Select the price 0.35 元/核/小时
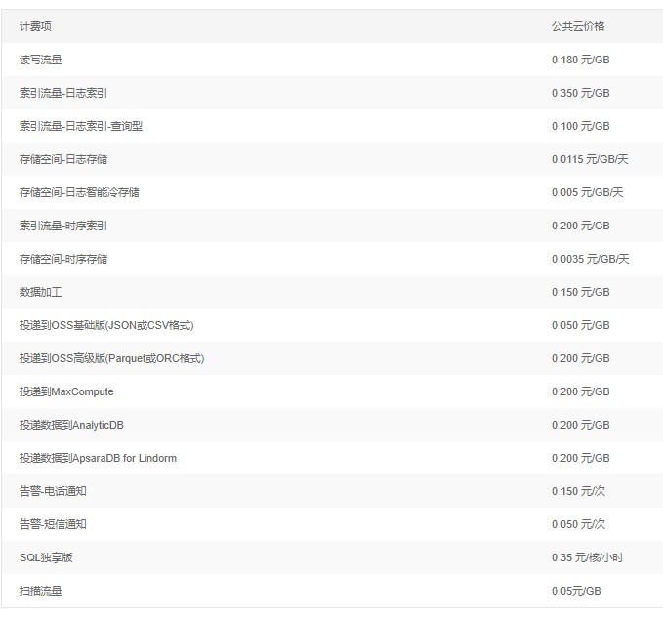The height and width of the screenshot is (617, 663). (x=587, y=557)
